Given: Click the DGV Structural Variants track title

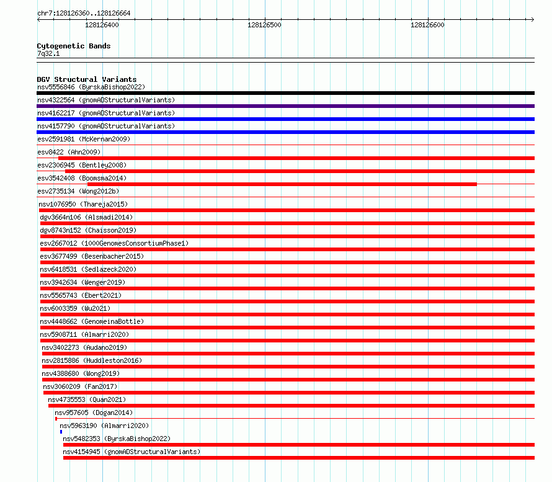Looking at the screenshot, I should pos(87,79).
